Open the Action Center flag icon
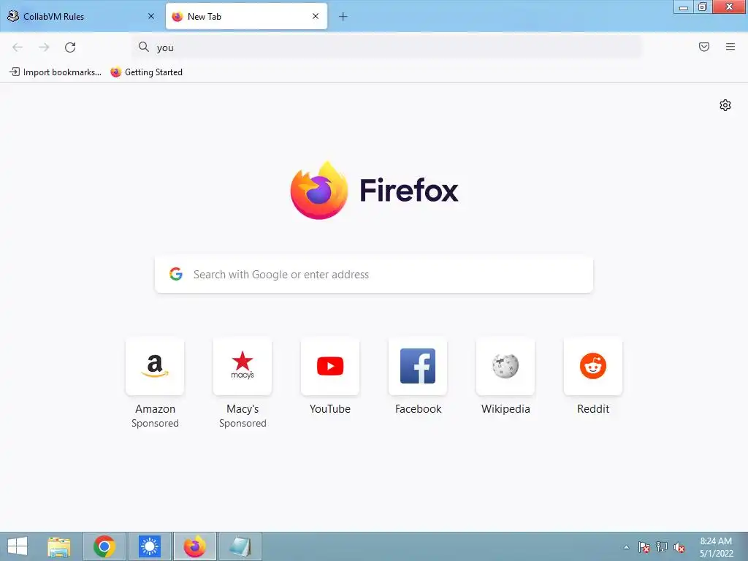748x561 pixels. 644,547
